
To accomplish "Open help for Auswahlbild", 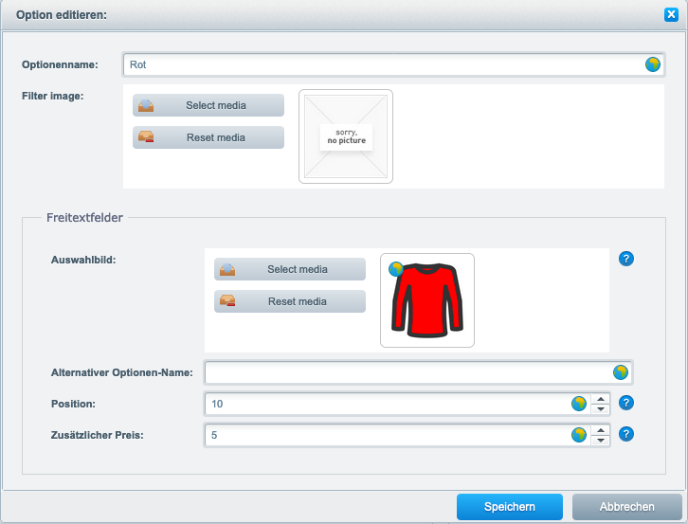I will coord(626,259).
